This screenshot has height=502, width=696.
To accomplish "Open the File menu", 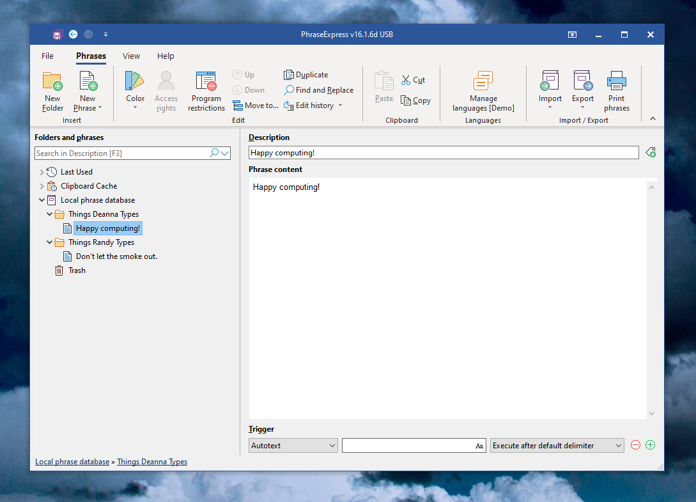I will [x=47, y=56].
